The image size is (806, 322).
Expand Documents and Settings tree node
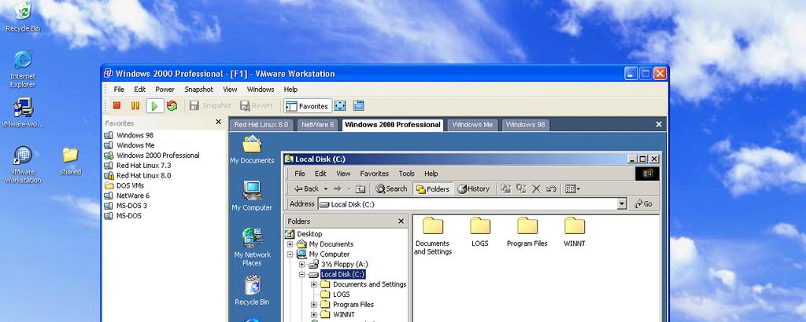tap(313, 284)
